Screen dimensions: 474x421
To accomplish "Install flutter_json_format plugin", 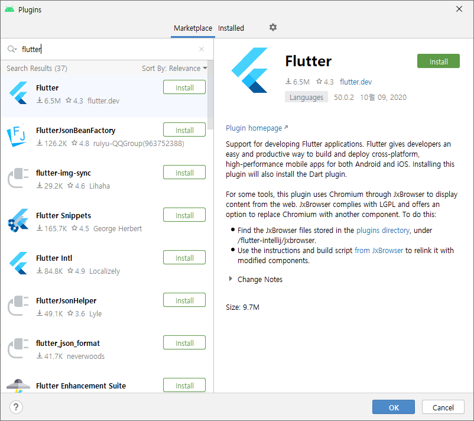I will click(184, 343).
